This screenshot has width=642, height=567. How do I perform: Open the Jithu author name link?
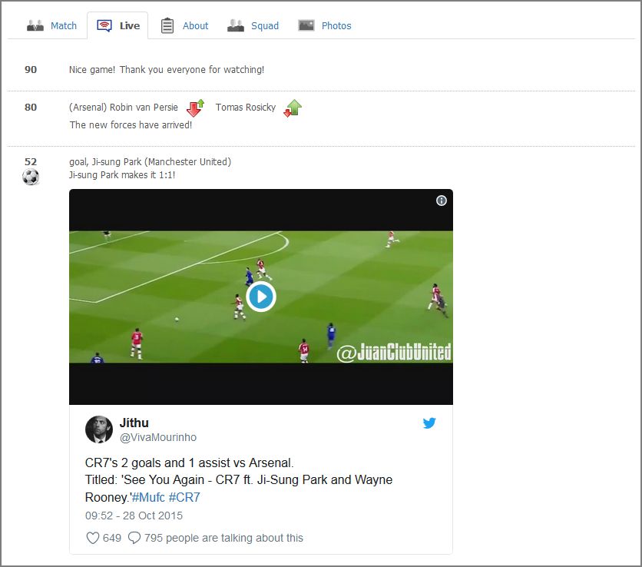tap(134, 423)
